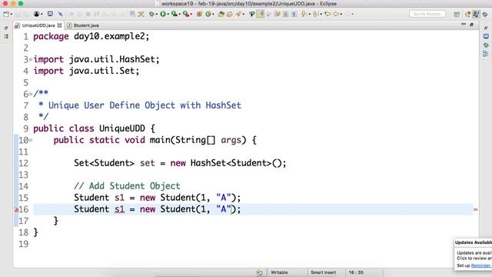The image size is (492, 277).
Task: Expand the Coverage dropdown arrow
Action: pyautogui.click(x=179, y=14)
